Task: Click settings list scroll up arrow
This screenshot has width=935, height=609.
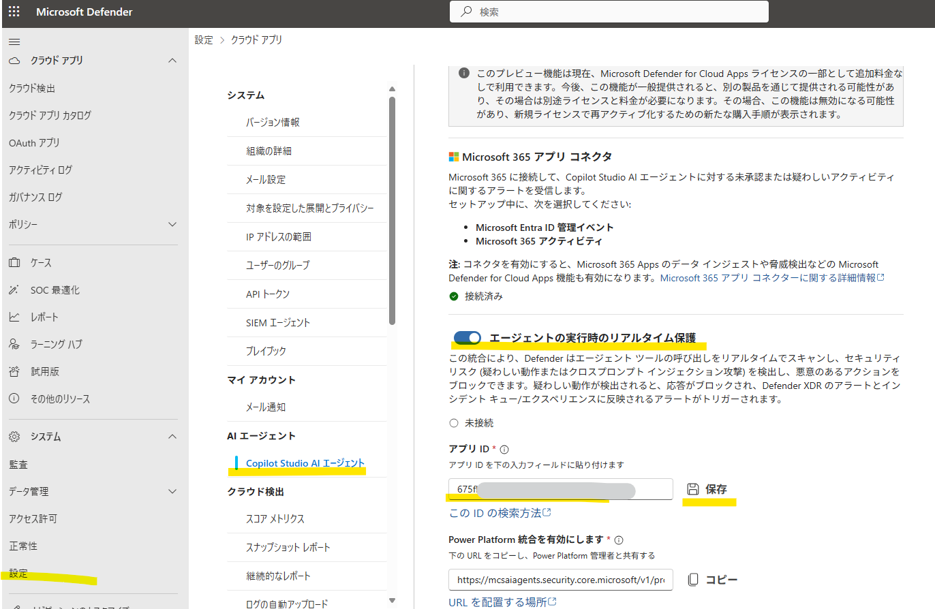Action: [392, 89]
